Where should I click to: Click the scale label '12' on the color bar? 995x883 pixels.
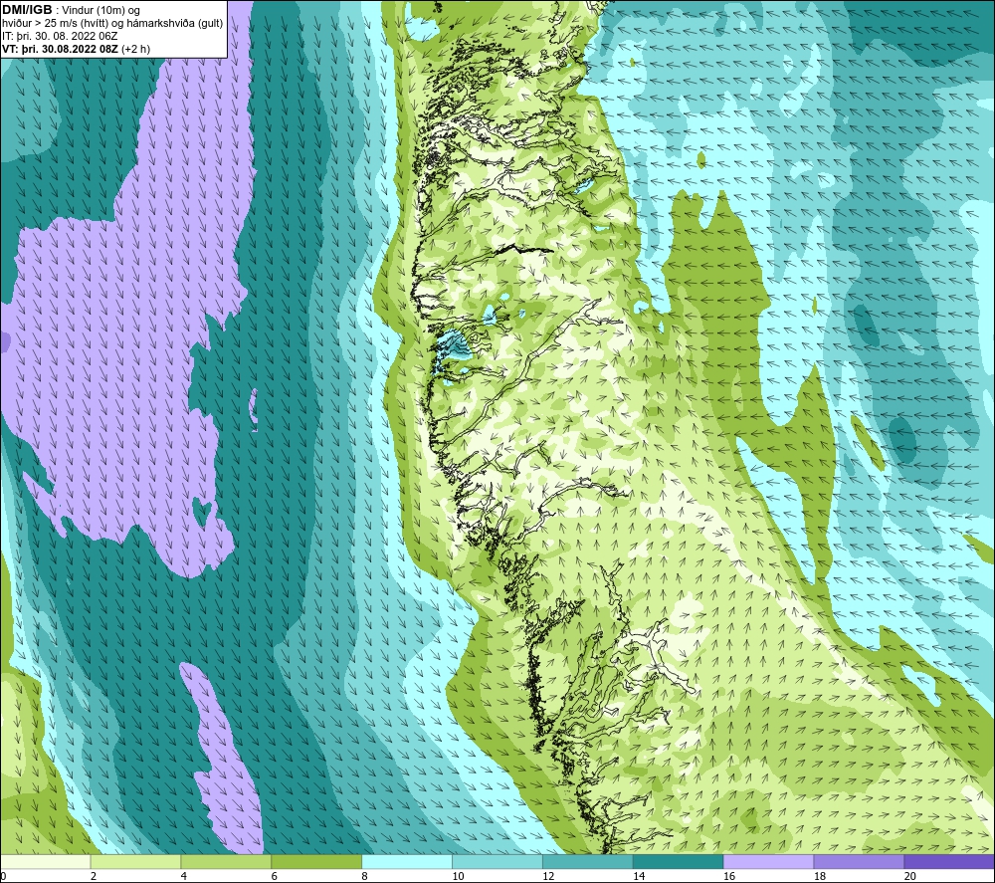pyautogui.click(x=548, y=876)
